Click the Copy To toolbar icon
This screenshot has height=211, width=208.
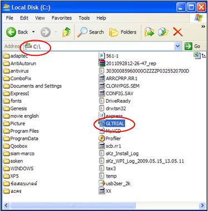pos(164,32)
